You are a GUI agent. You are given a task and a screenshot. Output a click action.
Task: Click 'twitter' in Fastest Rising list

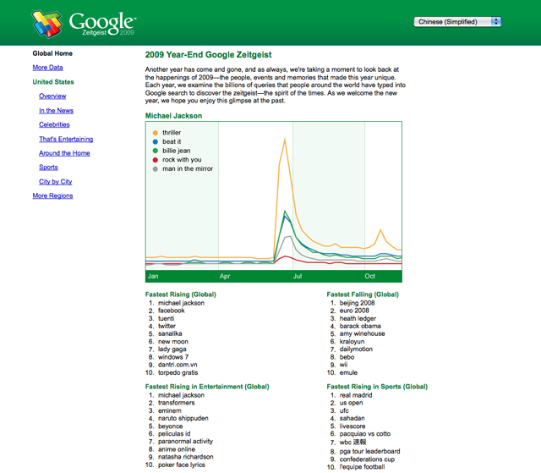pyautogui.click(x=167, y=326)
